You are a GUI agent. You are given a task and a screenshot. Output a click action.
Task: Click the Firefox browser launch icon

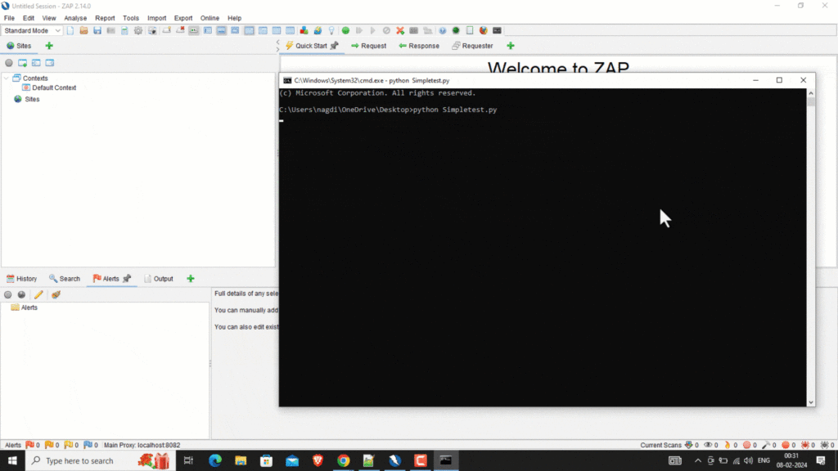coord(483,30)
